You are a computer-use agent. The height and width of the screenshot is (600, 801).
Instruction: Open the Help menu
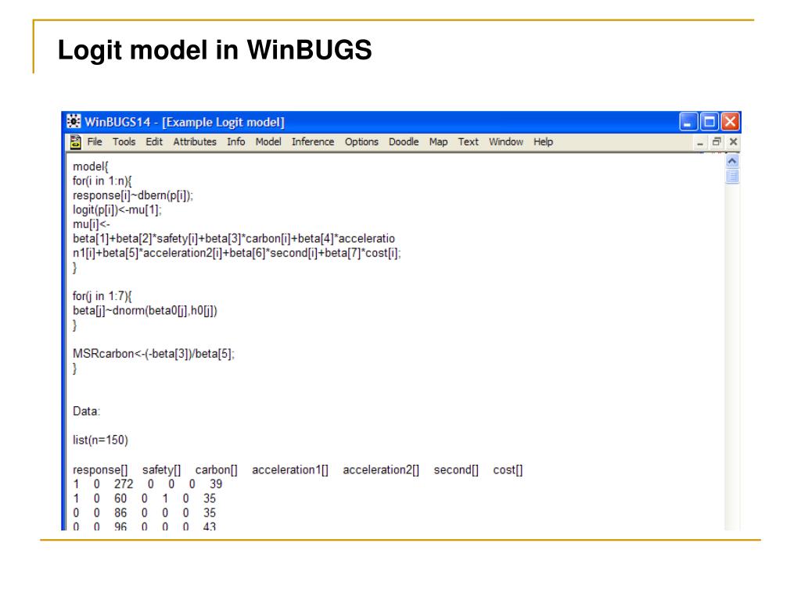[543, 142]
